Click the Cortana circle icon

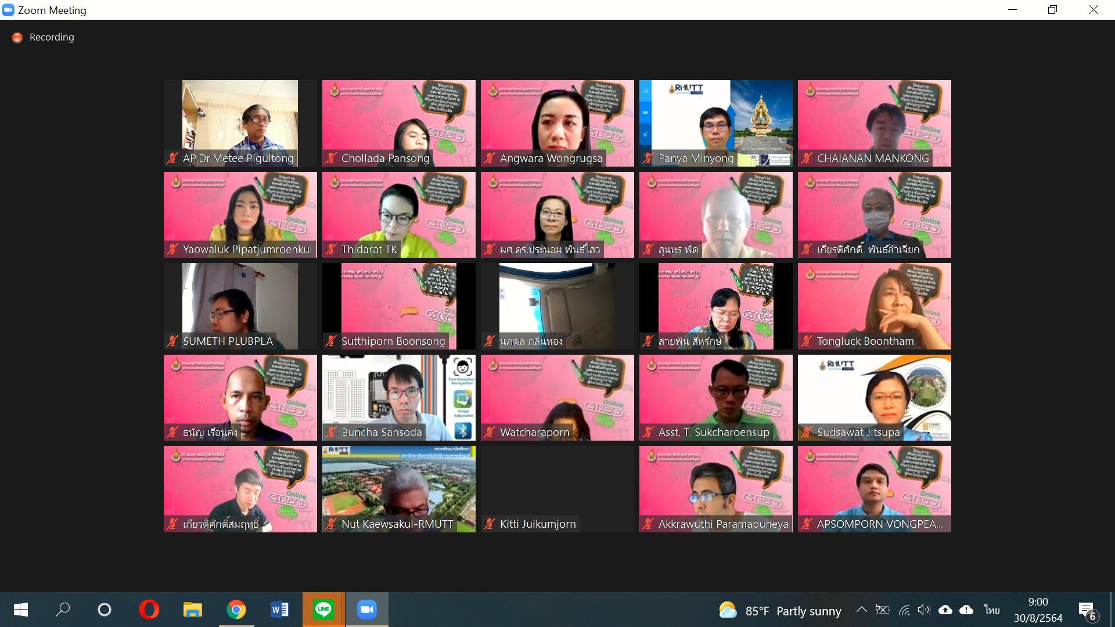(105, 610)
